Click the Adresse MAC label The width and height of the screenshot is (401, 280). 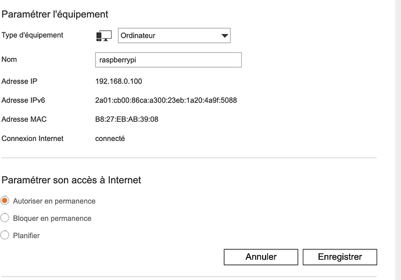click(x=23, y=119)
